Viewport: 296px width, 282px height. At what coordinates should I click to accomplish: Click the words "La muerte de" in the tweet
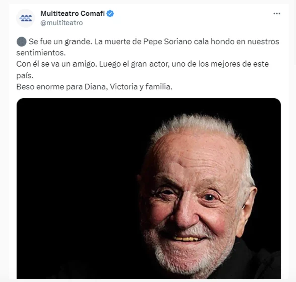[118, 42]
